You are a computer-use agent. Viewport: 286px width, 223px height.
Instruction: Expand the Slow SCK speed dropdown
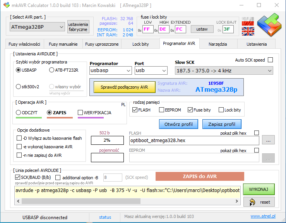[x=224, y=70]
